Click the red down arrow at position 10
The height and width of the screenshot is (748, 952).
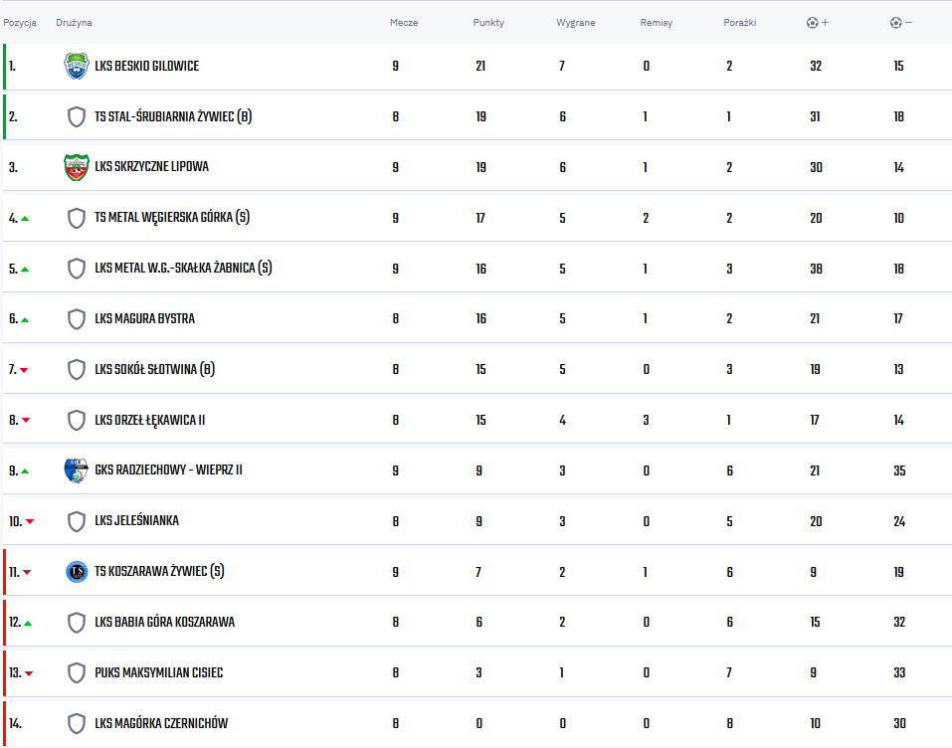pyautogui.click(x=30, y=521)
